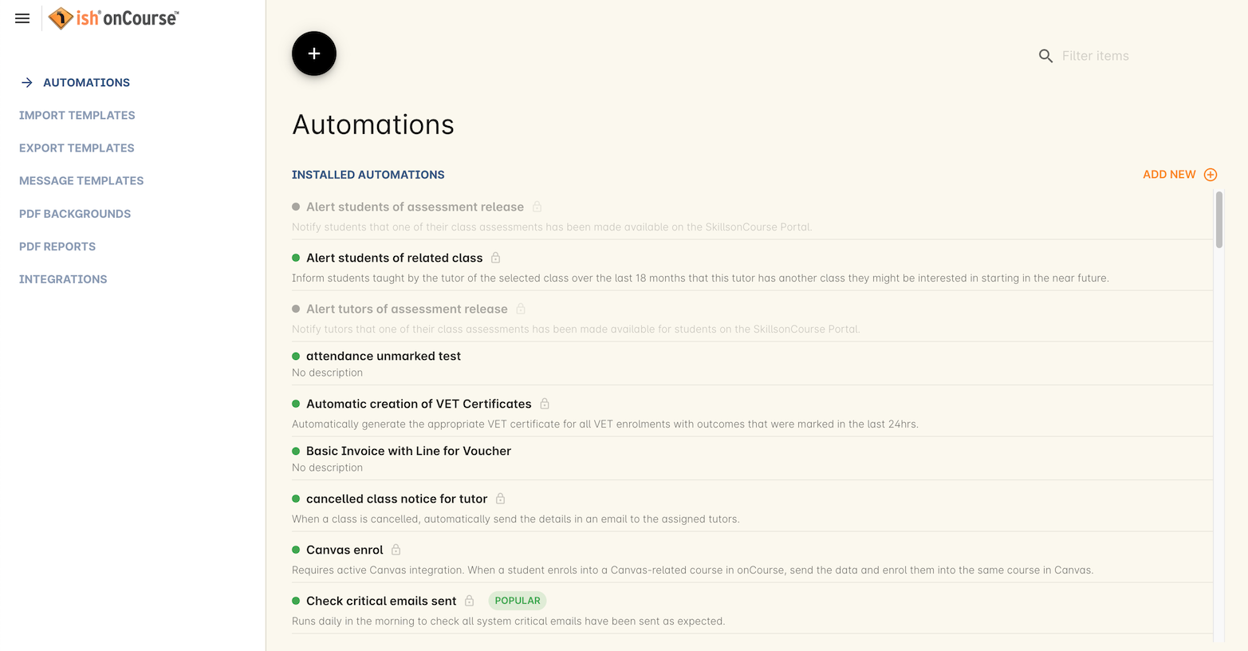
Task: Open Canvas enrol automation
Action: click(344, 550)
